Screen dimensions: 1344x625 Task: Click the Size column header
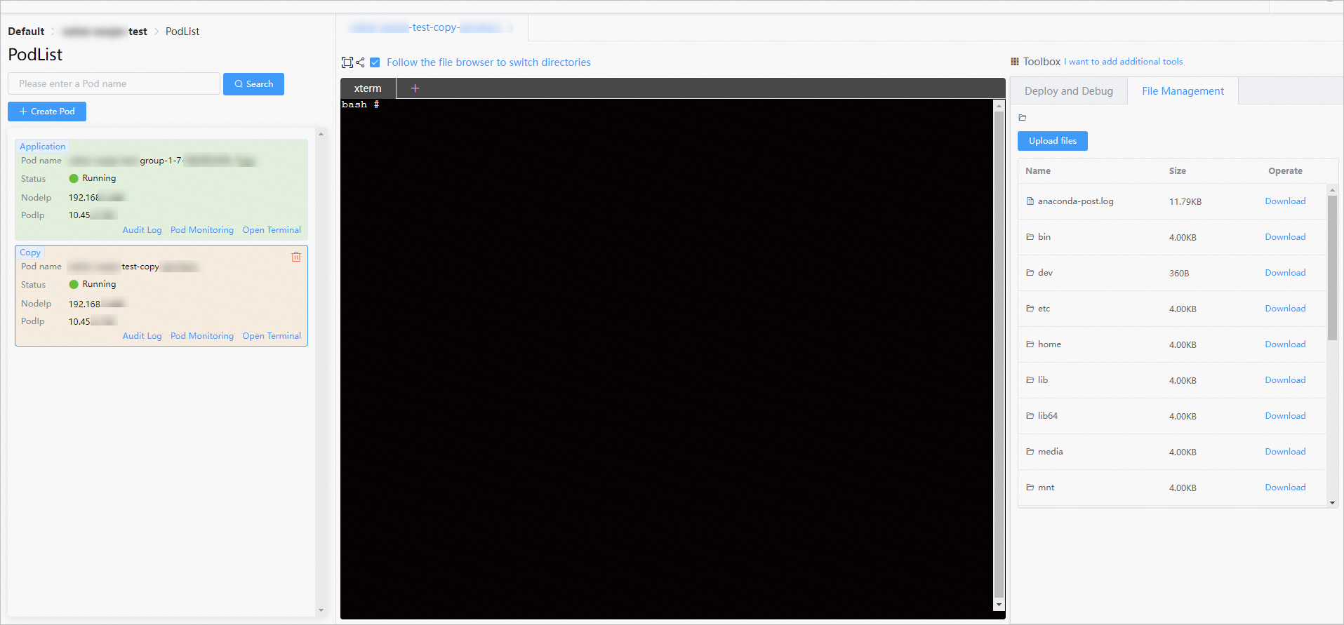pyautogui.click(x=1178, y=171)
